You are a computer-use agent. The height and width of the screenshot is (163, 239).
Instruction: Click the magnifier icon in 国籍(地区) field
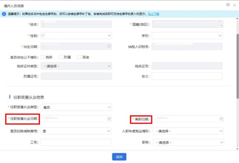[x=220, y=24]
